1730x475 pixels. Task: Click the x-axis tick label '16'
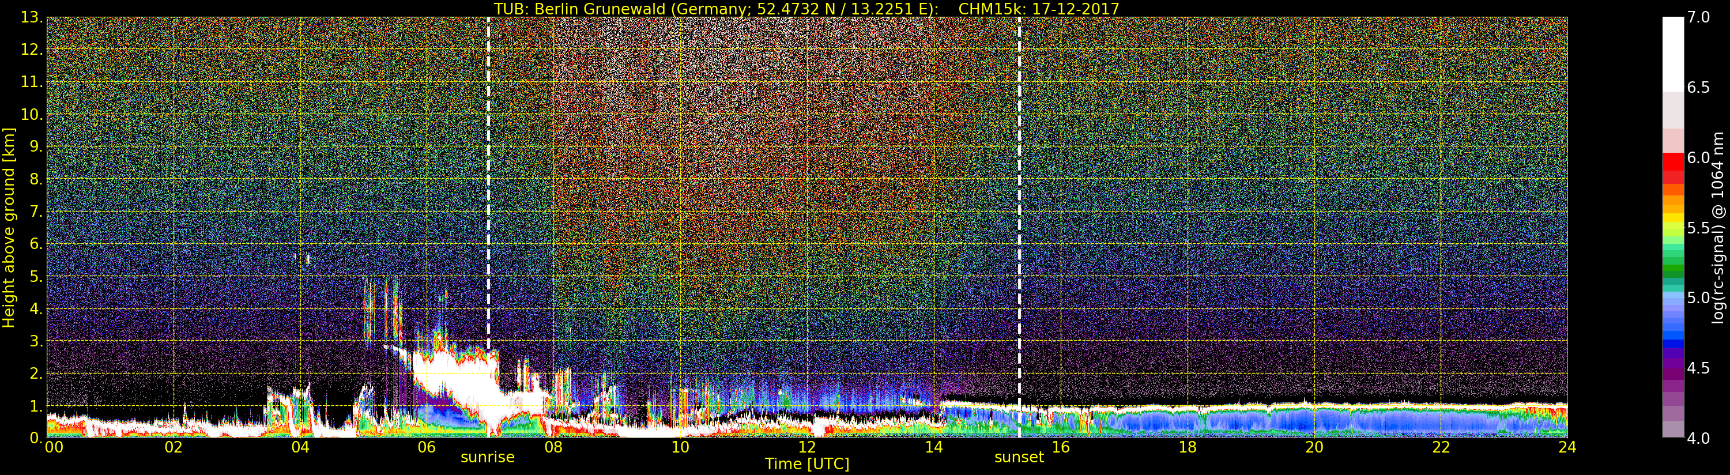[x=1061, y=447]
